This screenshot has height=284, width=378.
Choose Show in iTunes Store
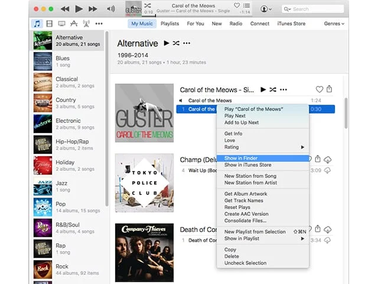263,165
